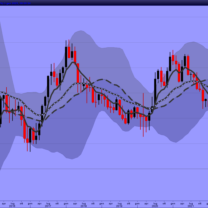This screenshot has width=208, height=208.
Task: Click the 'lug' month label in 2017
Action: (x=48, y=203)
